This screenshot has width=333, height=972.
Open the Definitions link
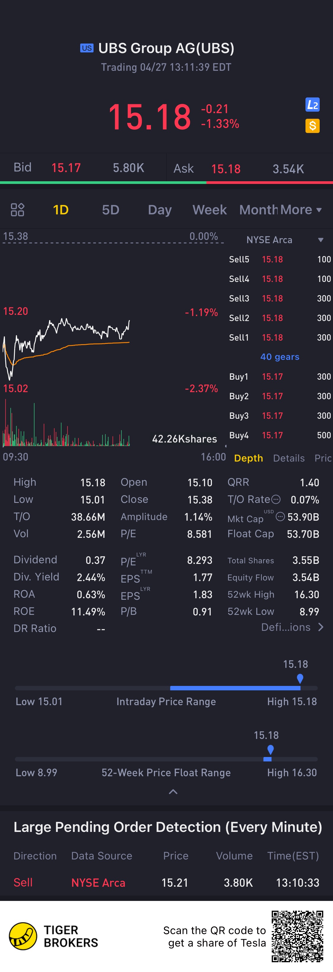click(x=292, y=627)
